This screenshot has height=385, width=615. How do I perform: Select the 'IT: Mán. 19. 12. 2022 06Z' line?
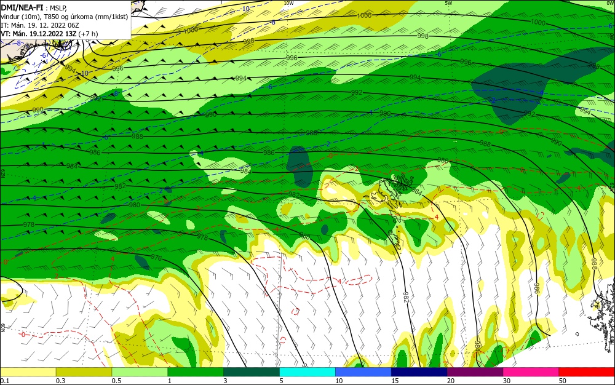(x=39, y=25)
